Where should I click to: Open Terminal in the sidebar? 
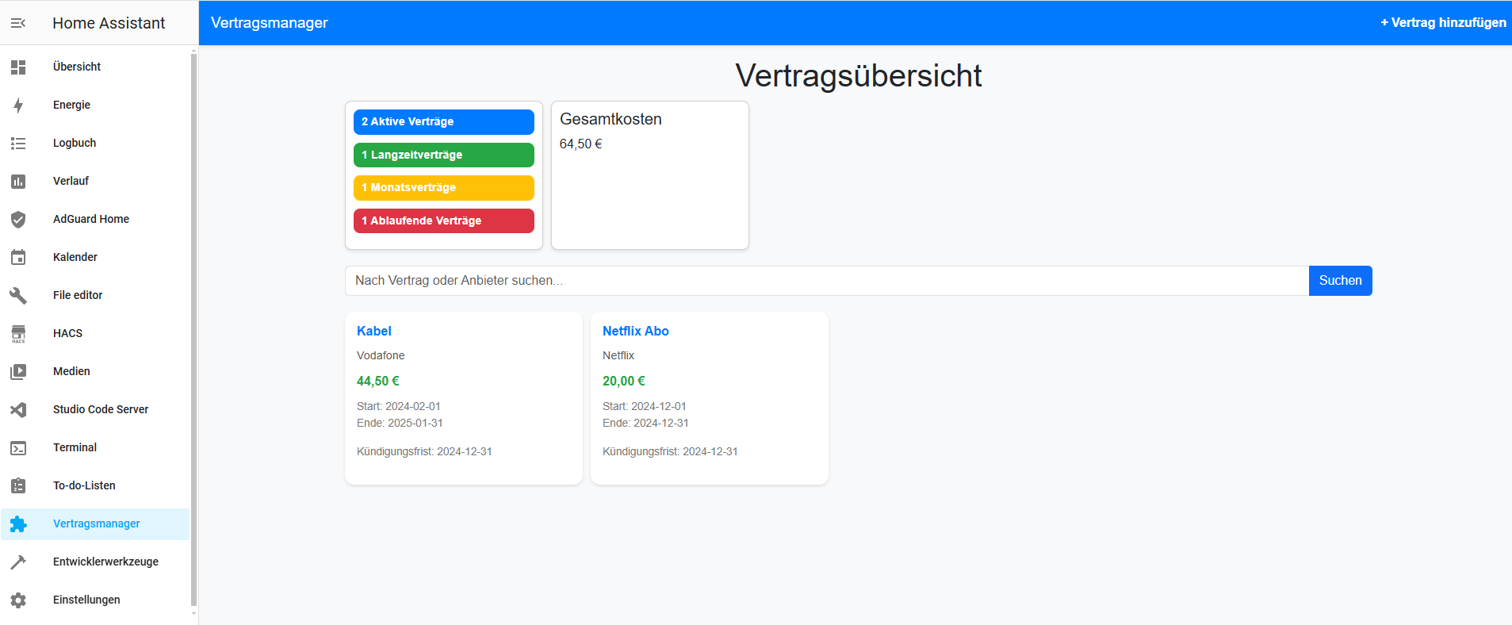tap(95, 448)
